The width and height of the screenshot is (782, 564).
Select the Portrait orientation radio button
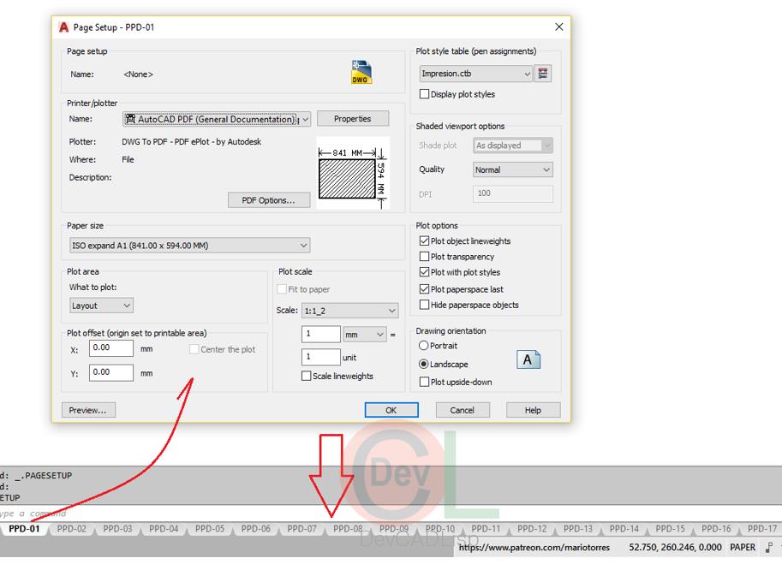coord(422,346)
